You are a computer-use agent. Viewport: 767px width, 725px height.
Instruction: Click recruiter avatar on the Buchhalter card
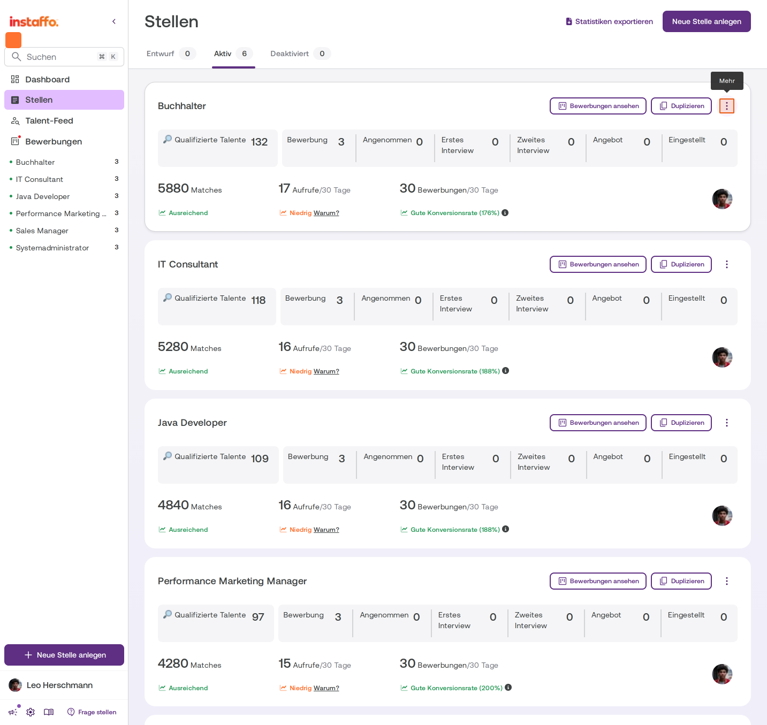click(722, 199)
